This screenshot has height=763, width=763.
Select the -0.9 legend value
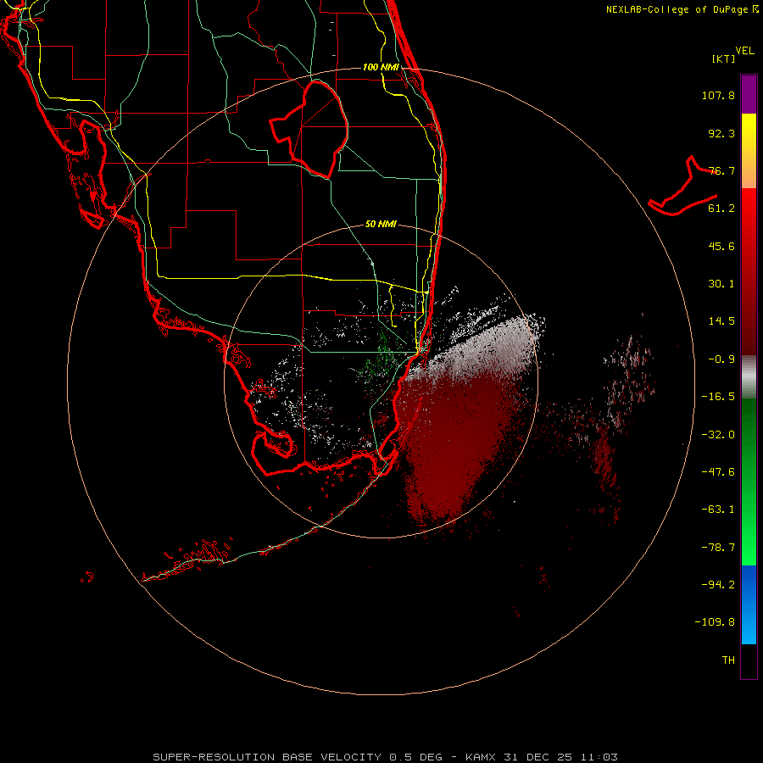[721, 359]
